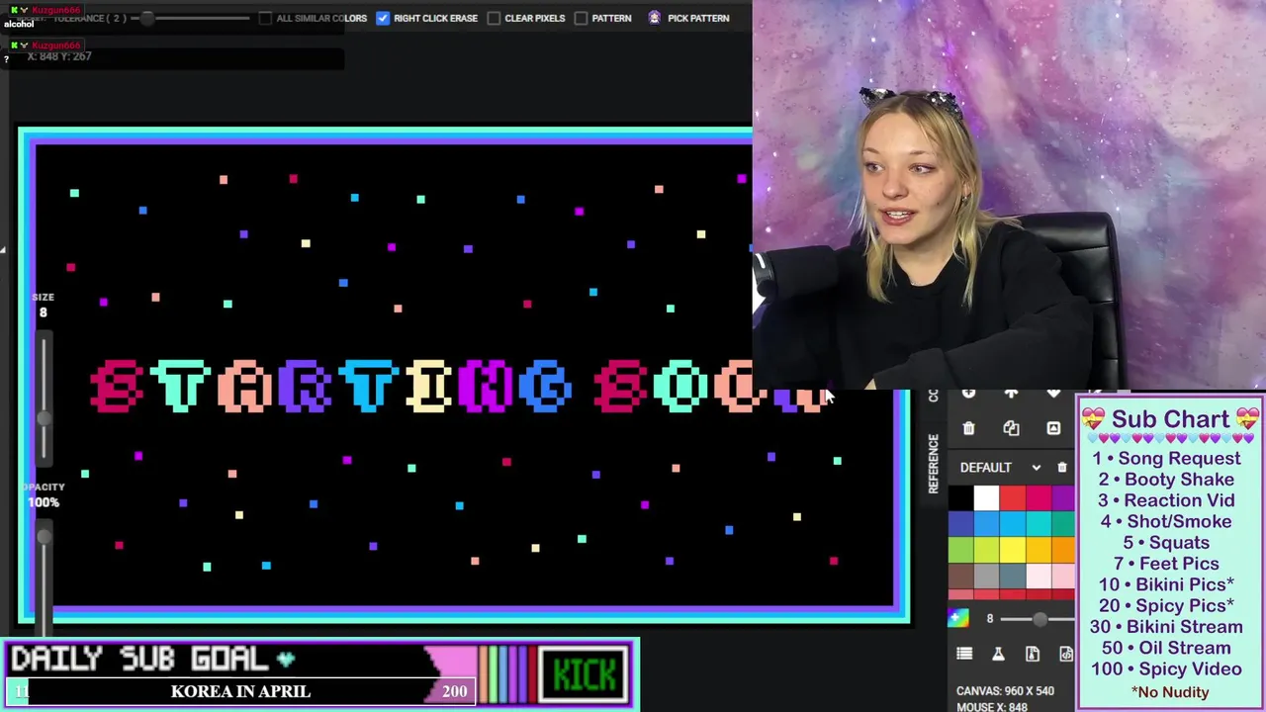Select the teal swatch

(1063, 524)
